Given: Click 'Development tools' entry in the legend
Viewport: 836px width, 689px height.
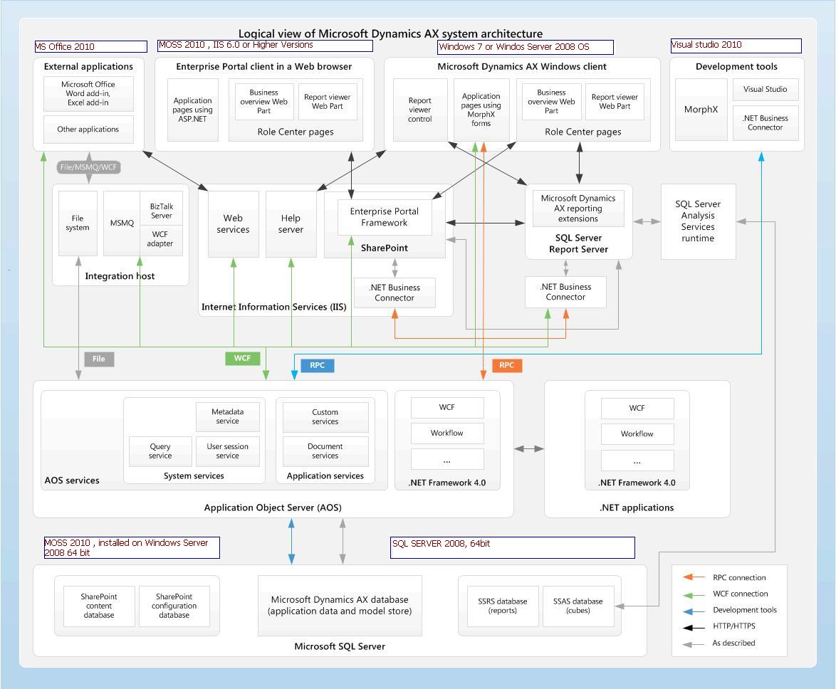Looking at the screenshot, I should 745,610.
